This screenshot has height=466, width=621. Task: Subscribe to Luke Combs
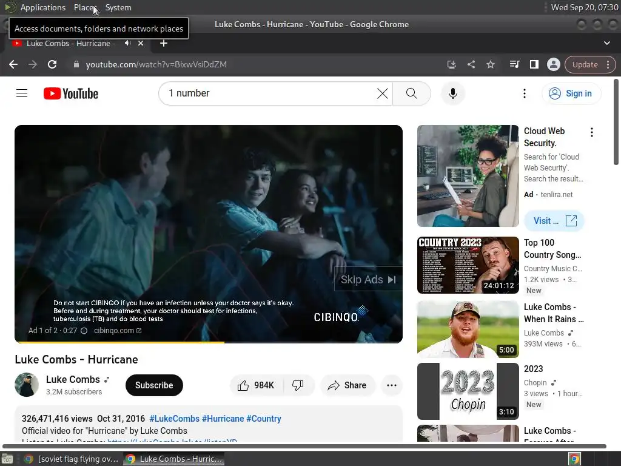pos(154,385)
